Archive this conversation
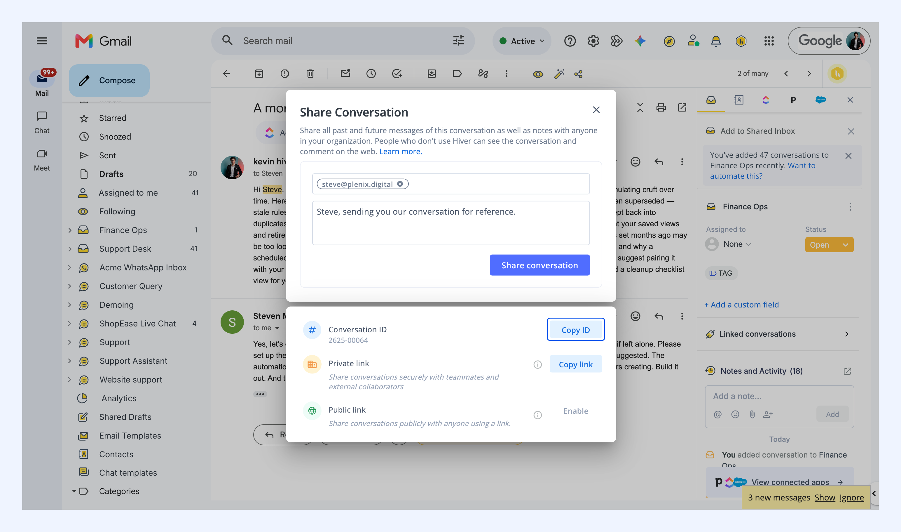901x532 pixels. [x=259, y=74]
